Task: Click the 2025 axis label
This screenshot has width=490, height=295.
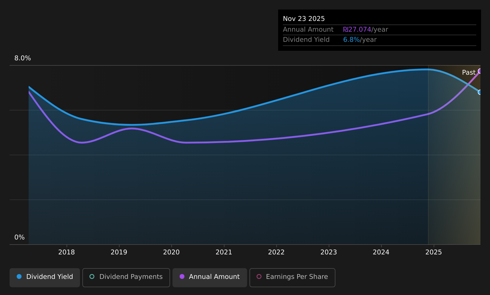Action: coord(434,252)
